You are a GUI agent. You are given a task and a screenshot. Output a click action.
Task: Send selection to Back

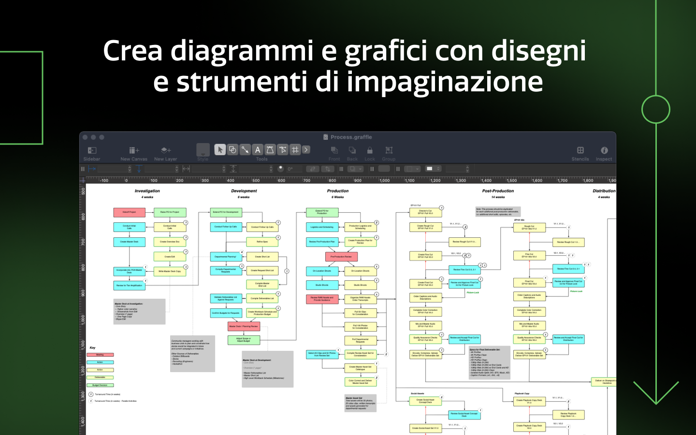tap(352, 153)
